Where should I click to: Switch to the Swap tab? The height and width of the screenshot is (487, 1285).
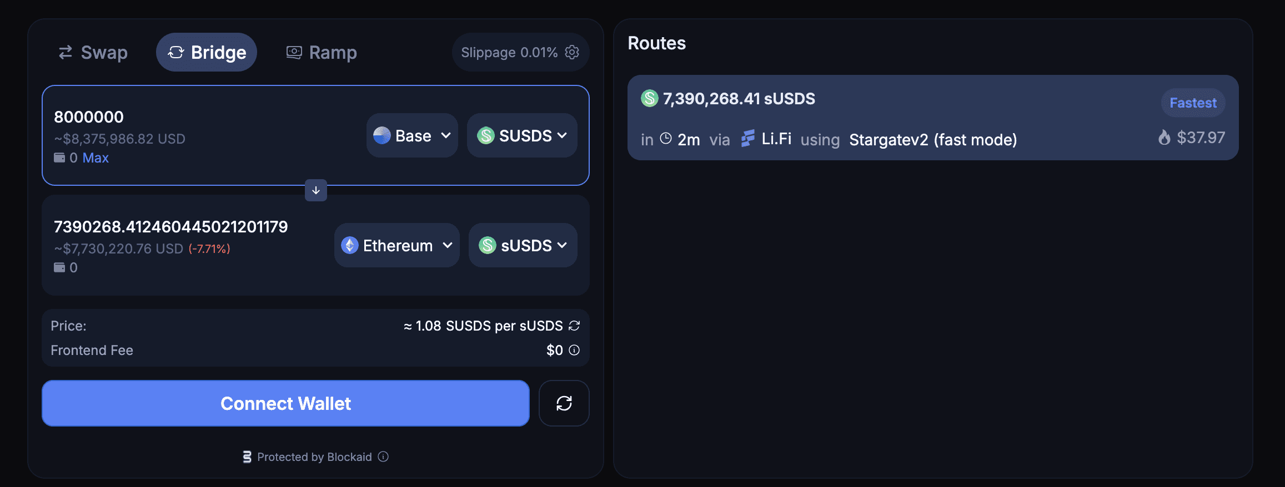tap(93, 52)
